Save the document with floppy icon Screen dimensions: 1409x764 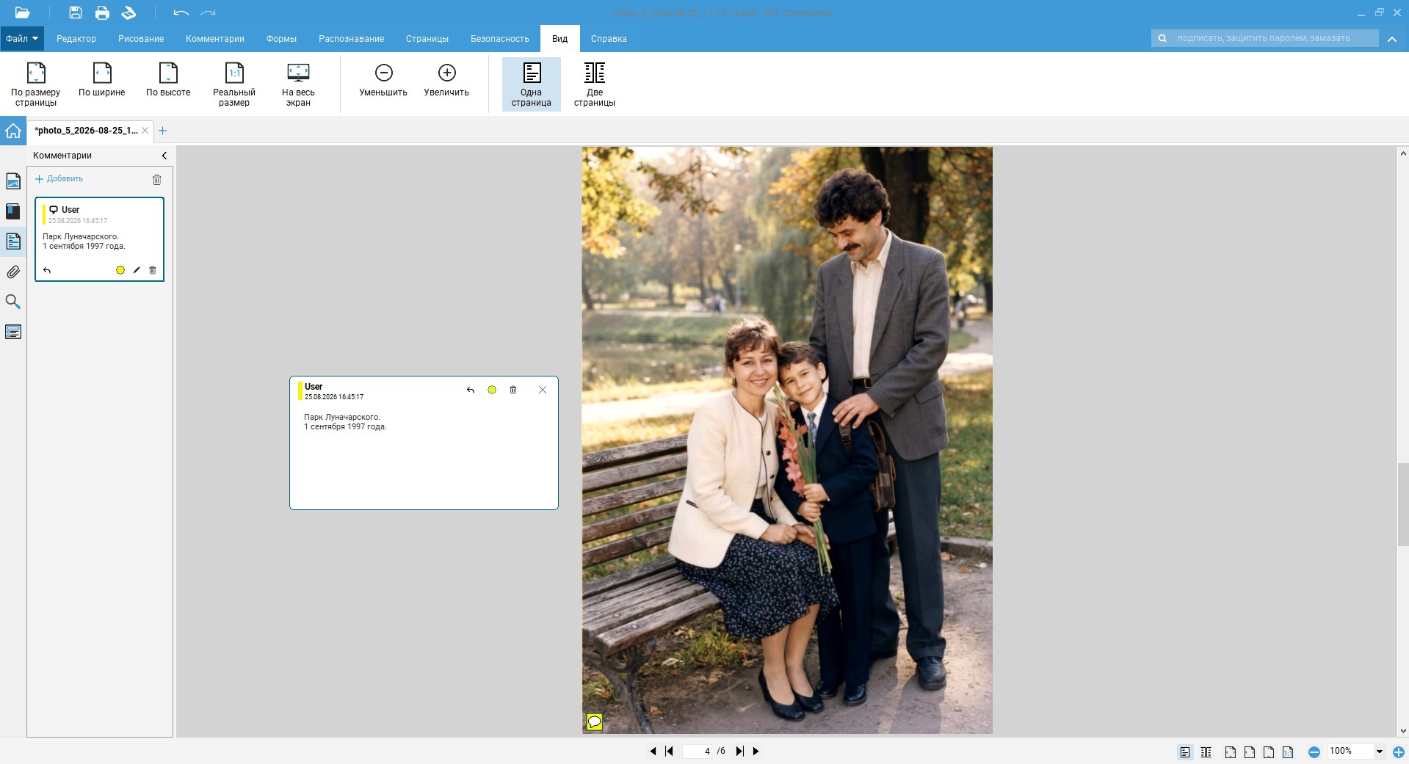tap(75, 12)
